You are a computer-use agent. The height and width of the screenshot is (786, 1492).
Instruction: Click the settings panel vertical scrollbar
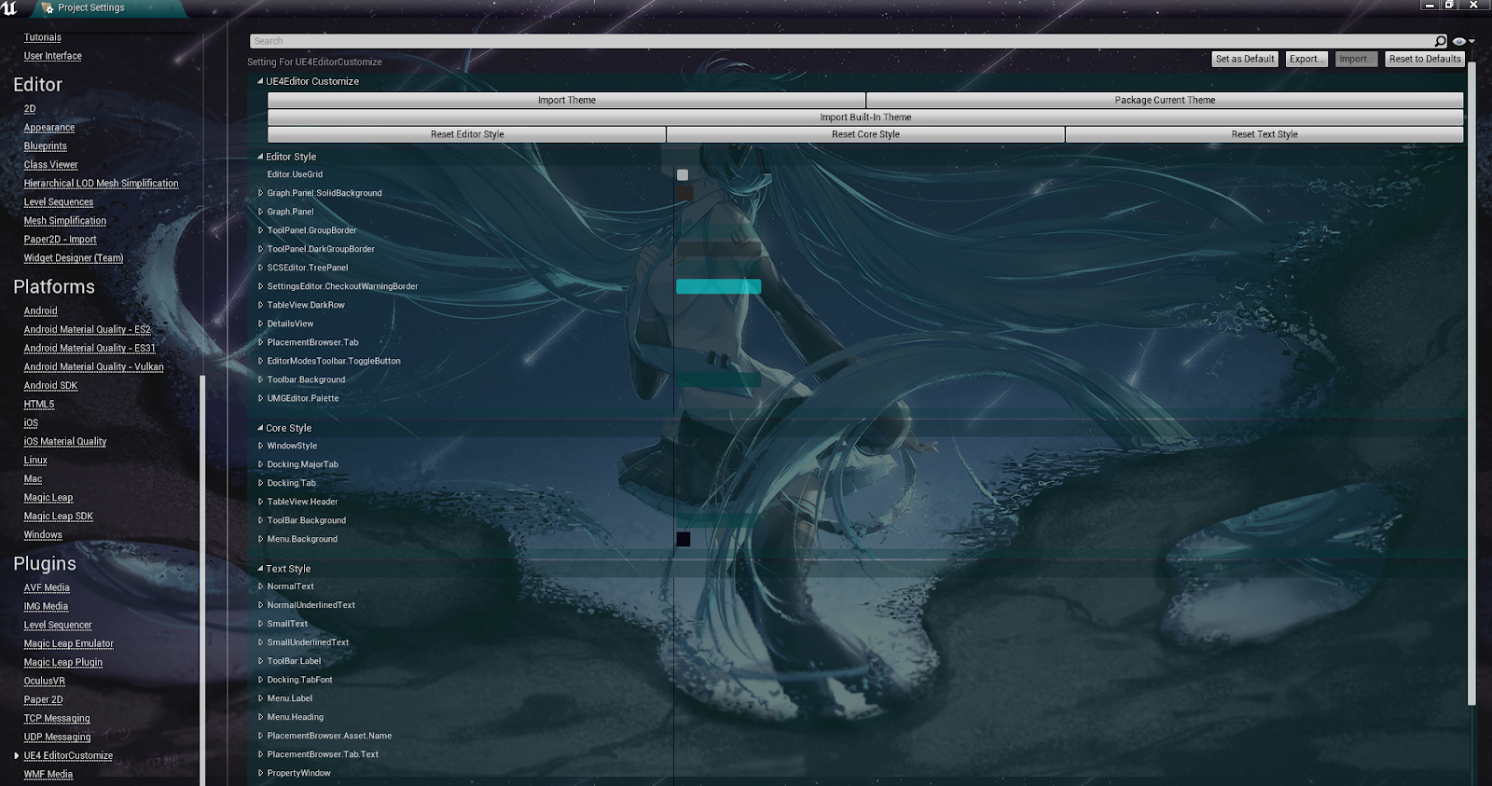click(1471, 385)
